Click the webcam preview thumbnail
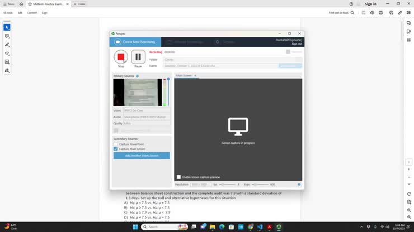 (x=138, y=93)
